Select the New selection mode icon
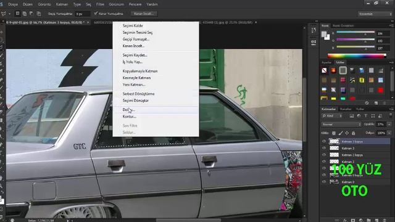 pos(18,14)
